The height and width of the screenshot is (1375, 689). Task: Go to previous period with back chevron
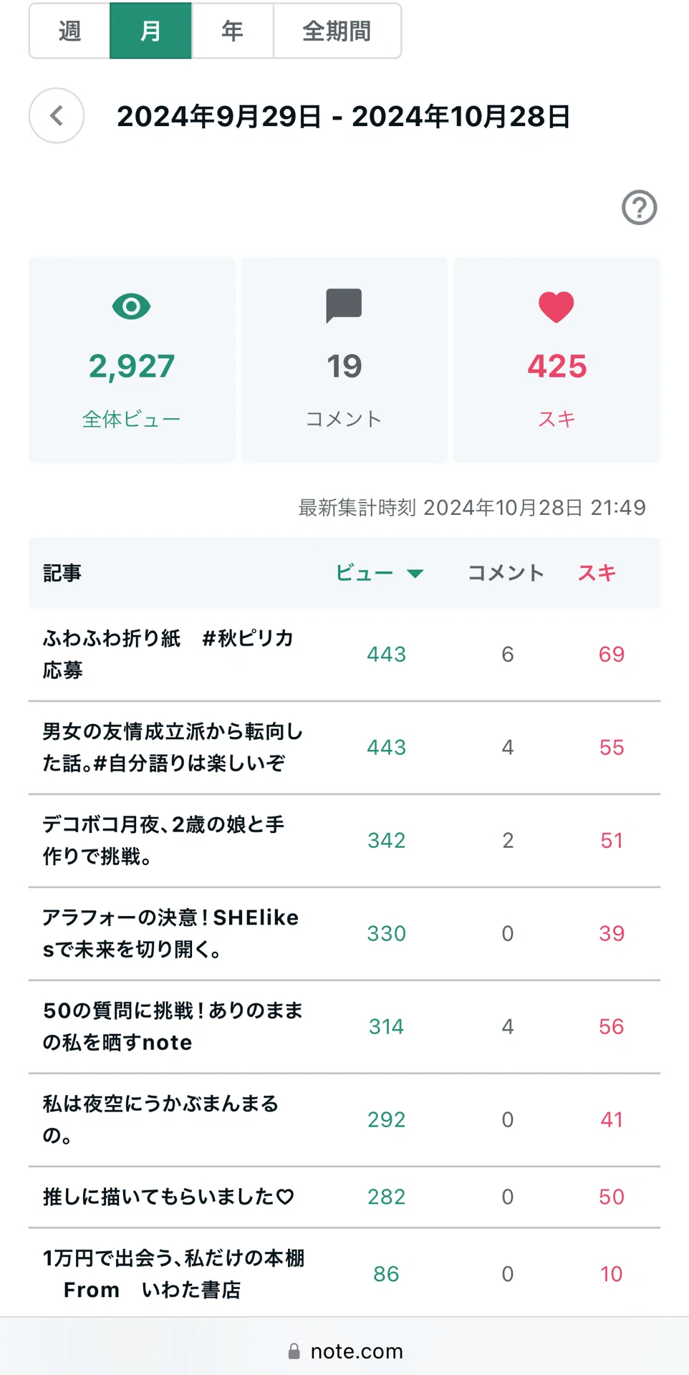click(x=57, y=116)
